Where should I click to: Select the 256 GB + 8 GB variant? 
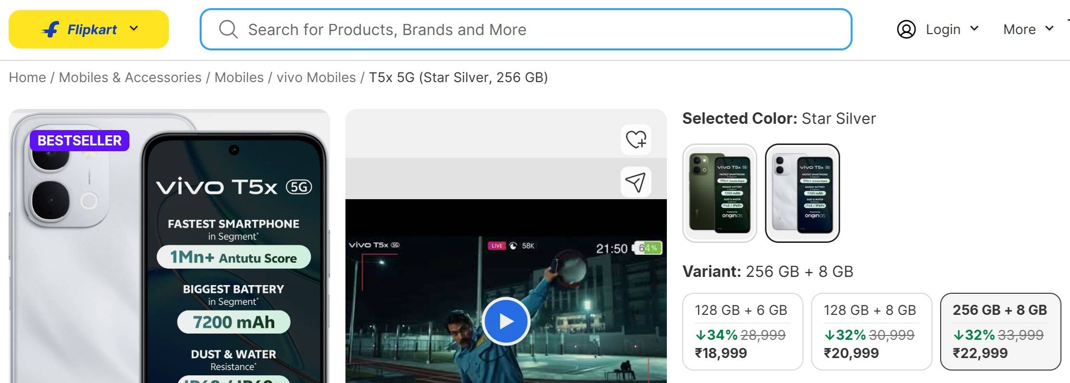(x=1000, y=332)
